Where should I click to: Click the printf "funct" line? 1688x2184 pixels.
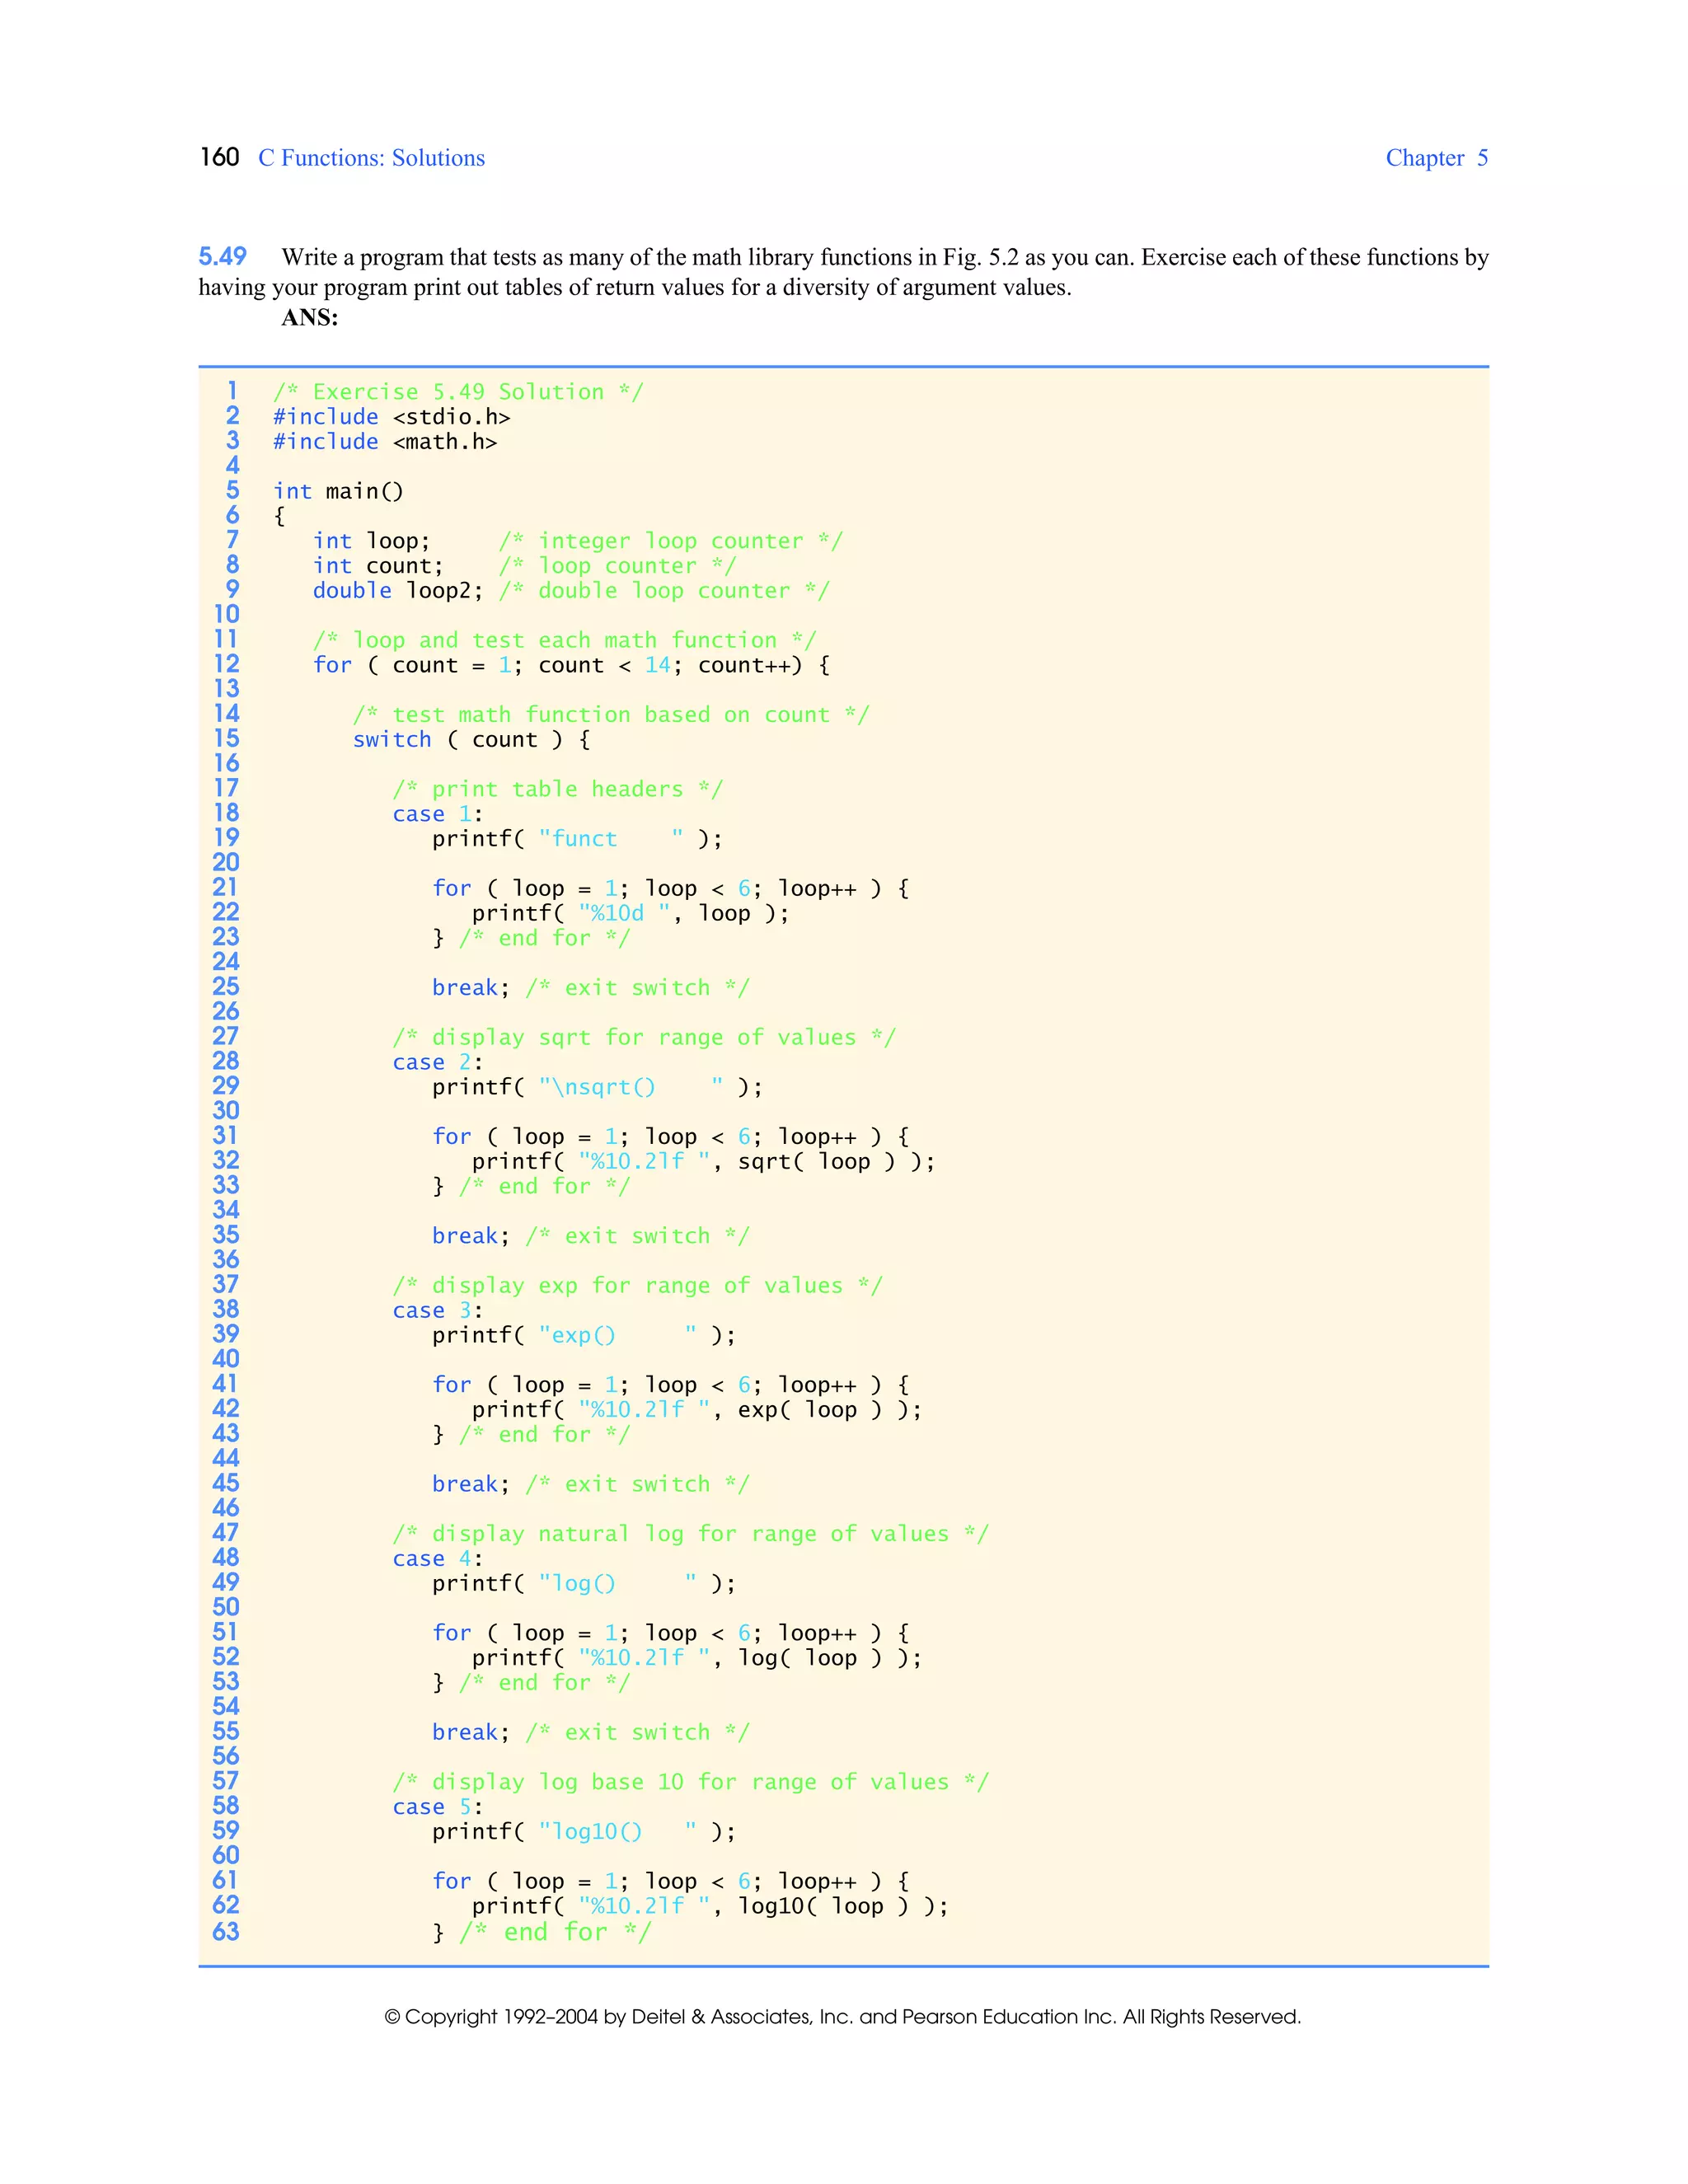click(577, 839)
